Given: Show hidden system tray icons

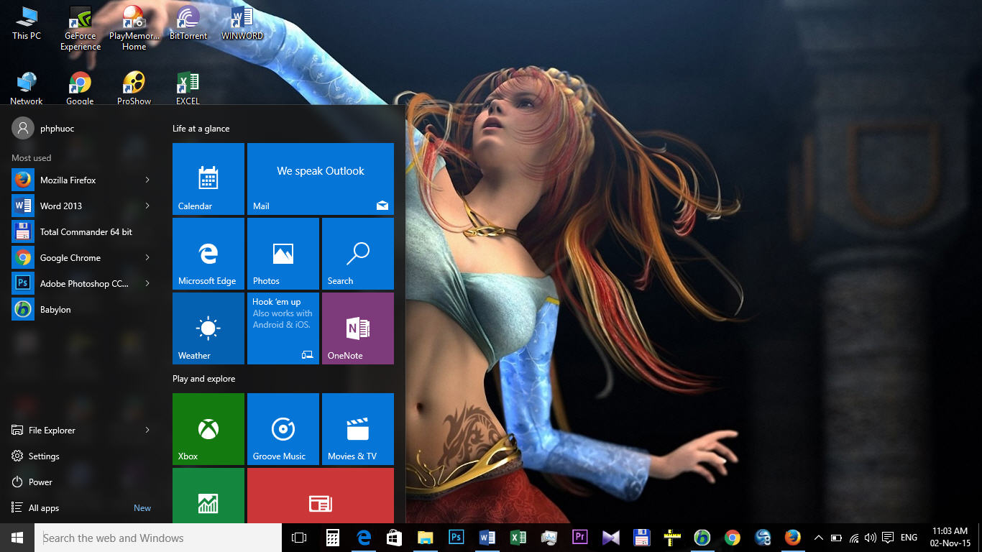Looking at the screenshot, I should click(818, 538).
